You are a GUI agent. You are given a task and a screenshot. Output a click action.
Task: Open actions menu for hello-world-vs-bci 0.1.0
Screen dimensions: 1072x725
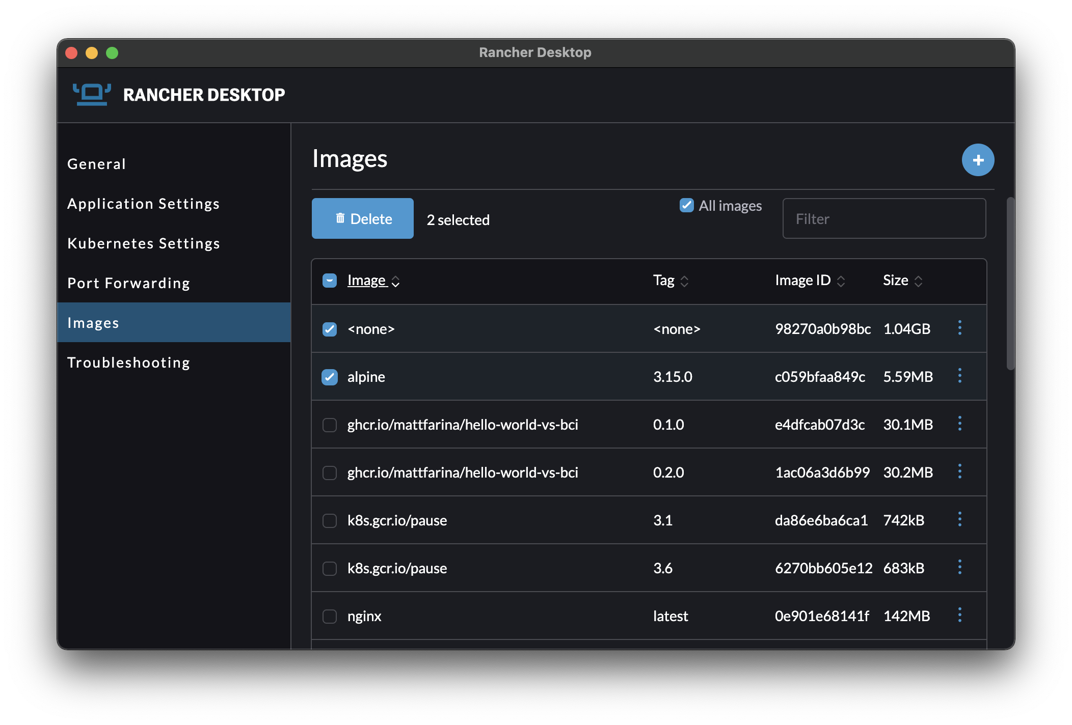coord(959,424)
